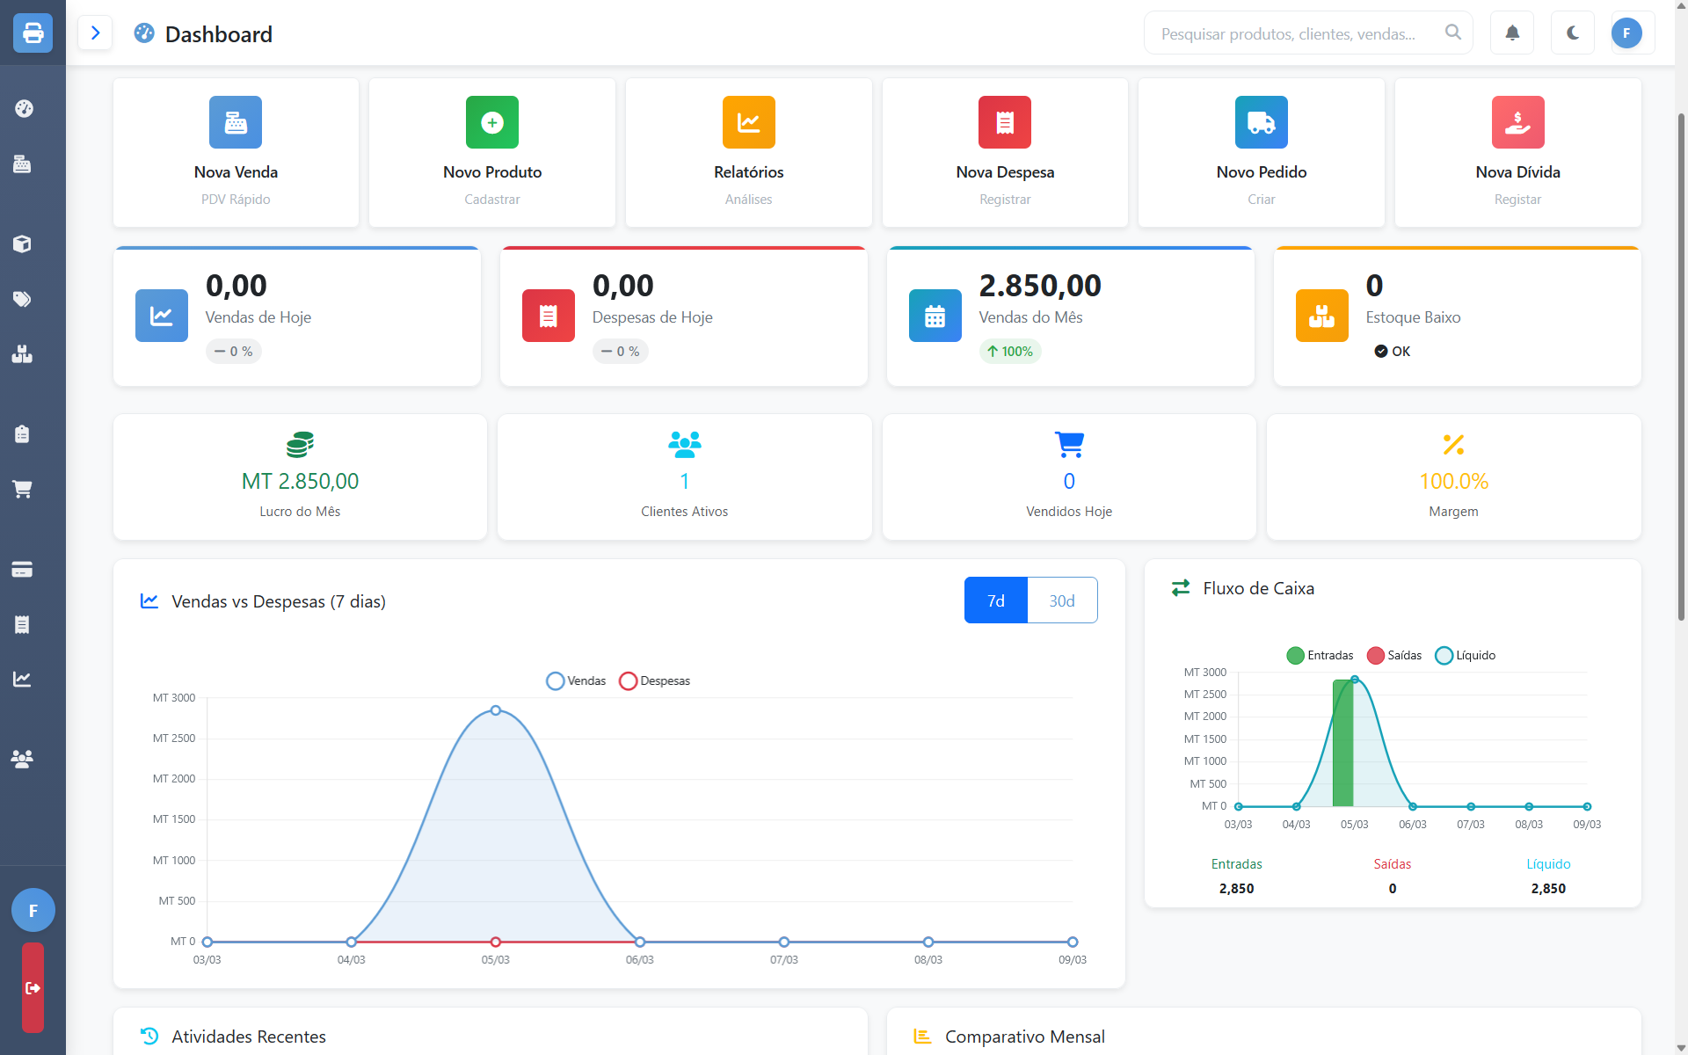Open notifications bell icon

pos(1512,33)
